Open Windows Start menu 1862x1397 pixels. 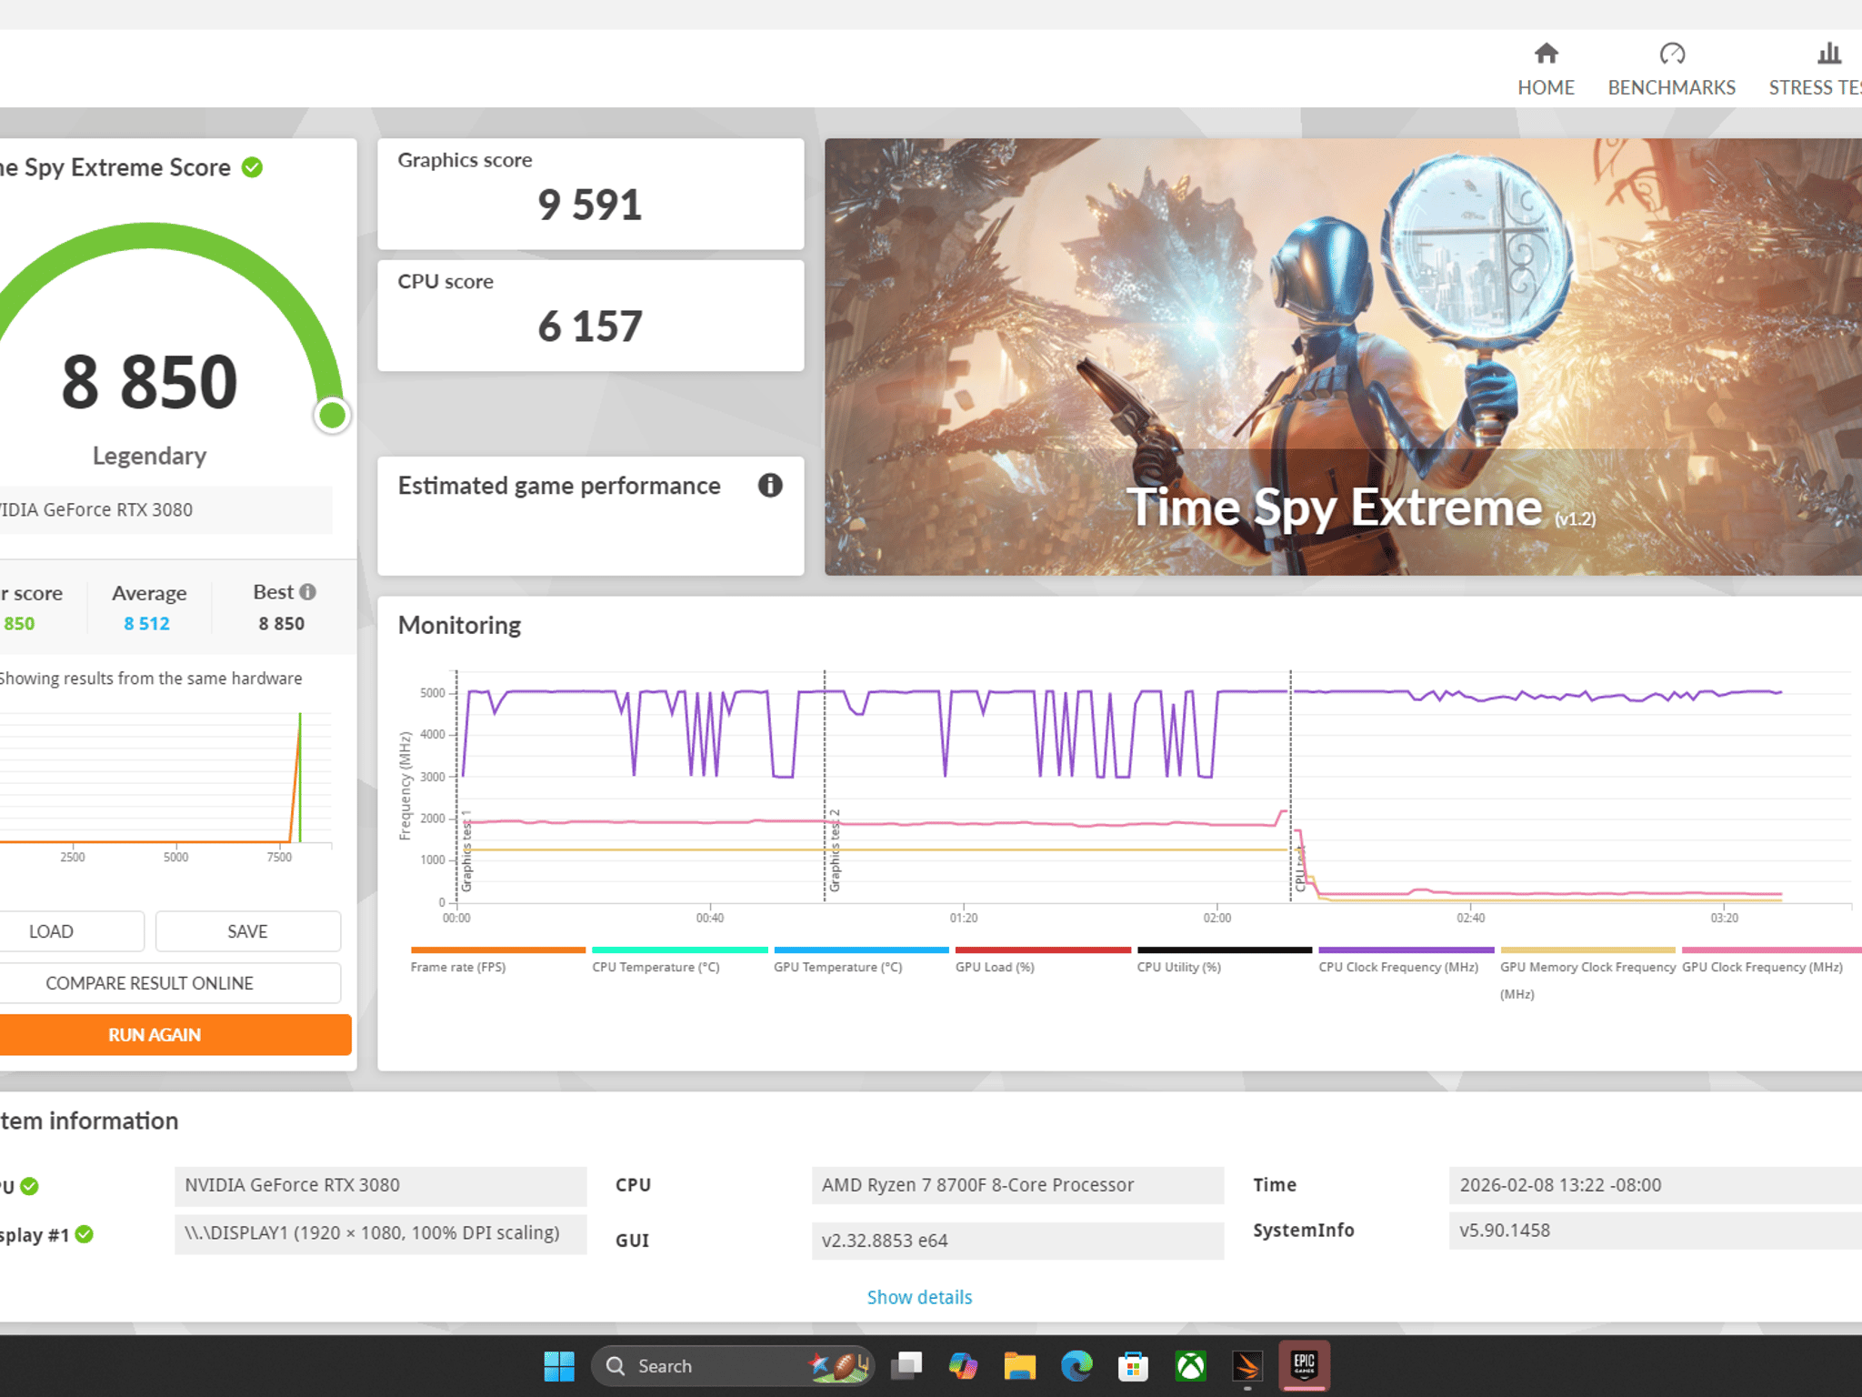pyautogui.click(x=559, y=1366)
